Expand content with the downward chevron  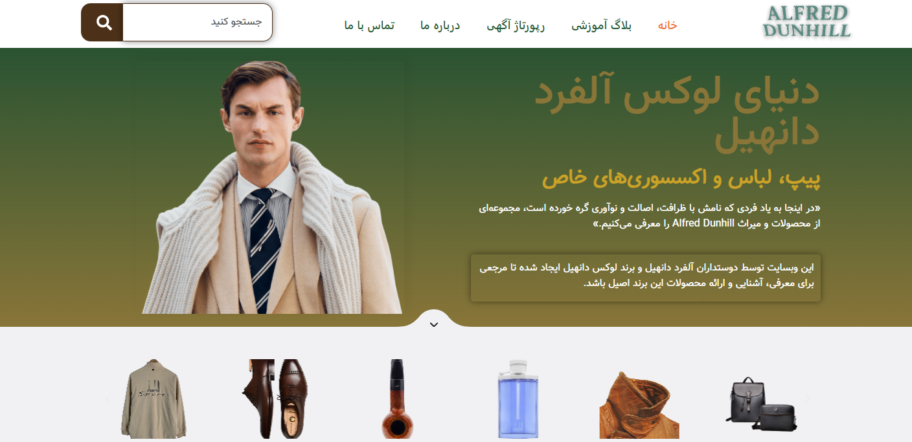click(x=434, y=324)
